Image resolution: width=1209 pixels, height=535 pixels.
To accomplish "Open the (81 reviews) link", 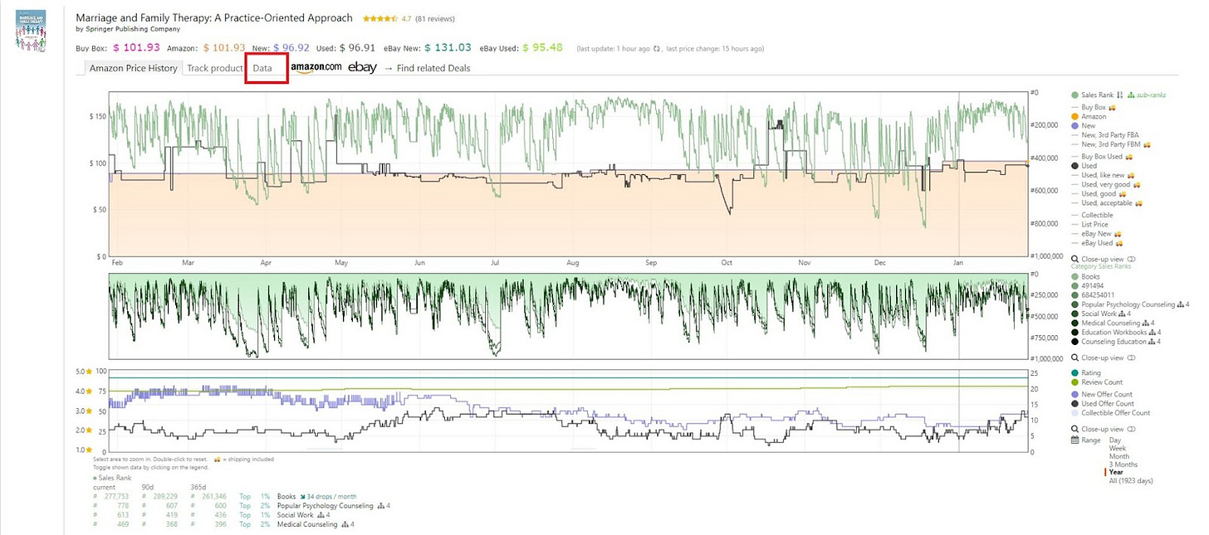I will point(434,18).
